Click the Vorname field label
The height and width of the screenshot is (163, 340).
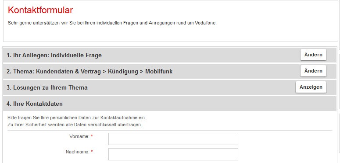pos(79,136)
